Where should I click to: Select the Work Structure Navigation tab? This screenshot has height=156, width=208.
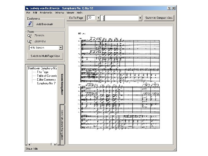[x=62, y=125]
